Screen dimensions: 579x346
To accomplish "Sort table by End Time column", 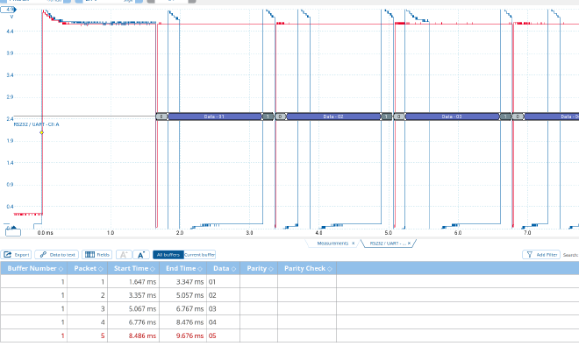I will point(183,268).
